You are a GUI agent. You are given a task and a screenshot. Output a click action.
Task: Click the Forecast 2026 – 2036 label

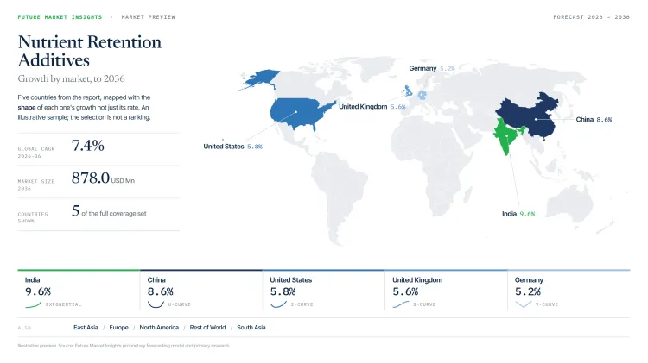coord(591,17)
